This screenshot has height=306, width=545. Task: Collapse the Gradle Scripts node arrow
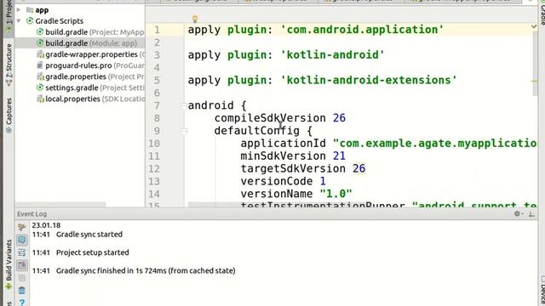tap(19, 21)
